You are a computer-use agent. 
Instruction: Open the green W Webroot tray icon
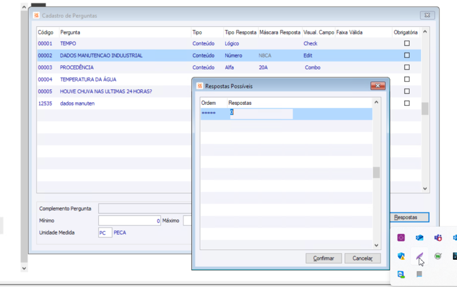438,256
